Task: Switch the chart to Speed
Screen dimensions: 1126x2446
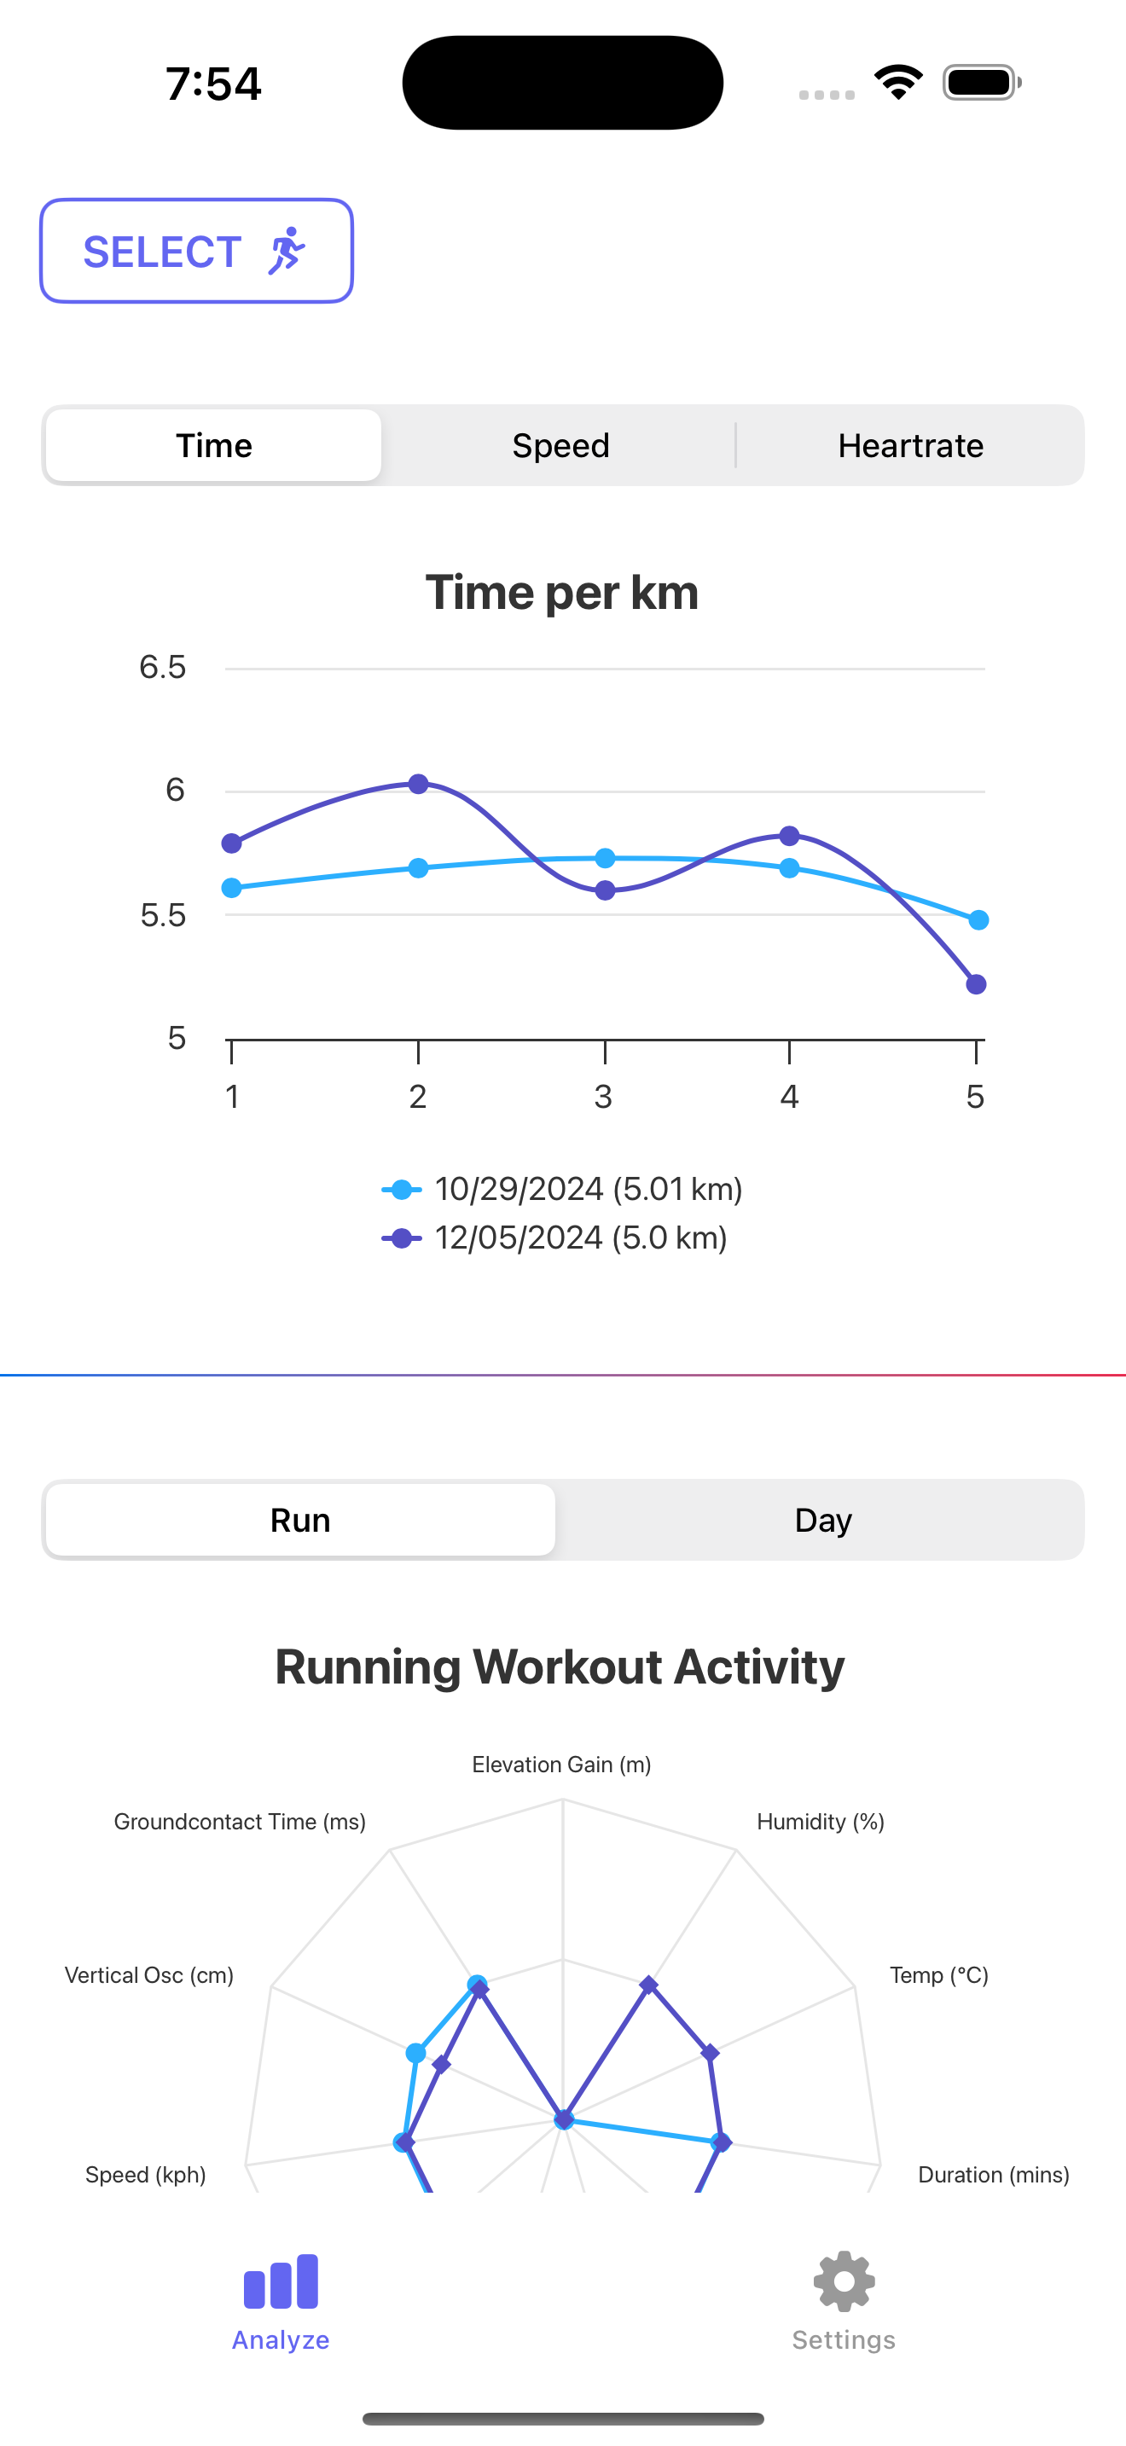Action: [x=560, y=445]
